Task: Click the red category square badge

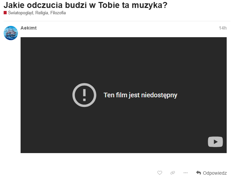Action: pyautogui.click(x=5, y=13)
